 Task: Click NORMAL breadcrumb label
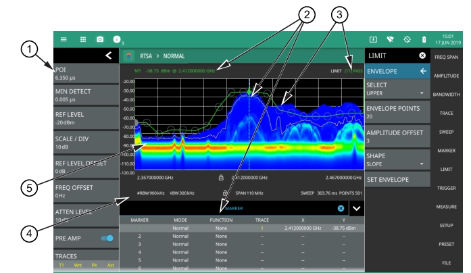[x=174, y=56]
